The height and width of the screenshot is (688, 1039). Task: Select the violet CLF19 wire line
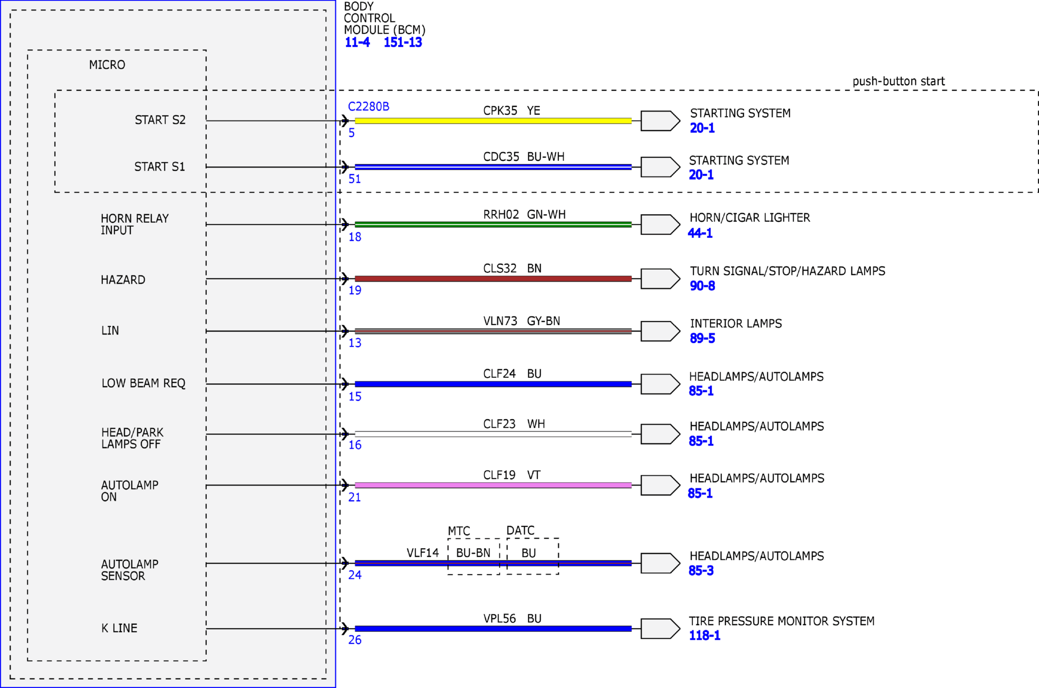[493, 485]
